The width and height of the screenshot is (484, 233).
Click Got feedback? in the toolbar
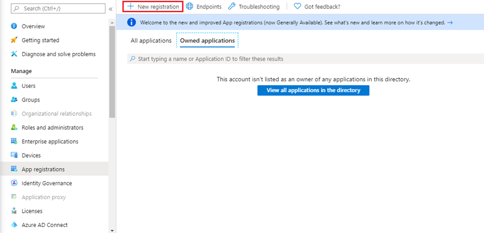click(x=317, y=7)
